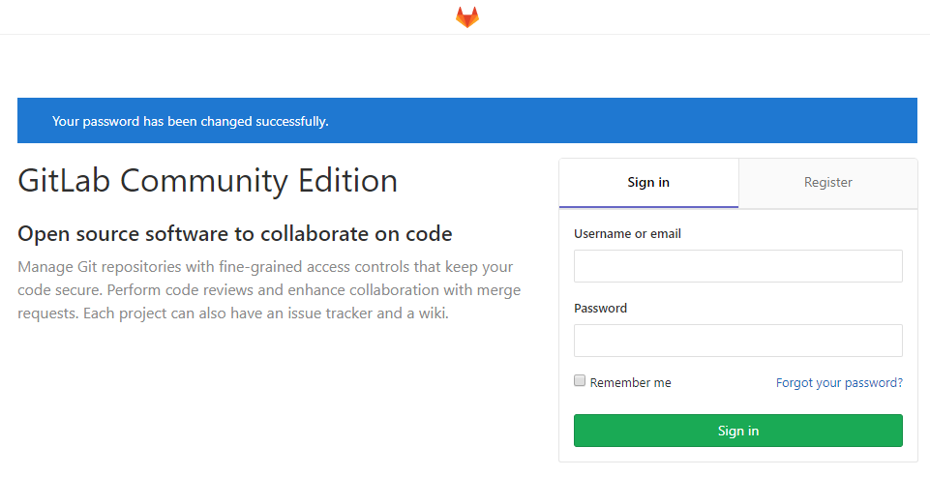
Task: Click the password changed success message
Action: [191, 122]
